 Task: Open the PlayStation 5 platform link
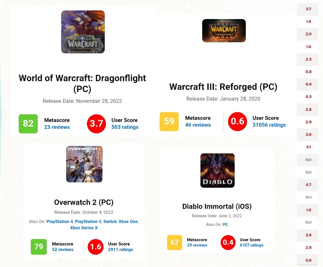[88, 222]
